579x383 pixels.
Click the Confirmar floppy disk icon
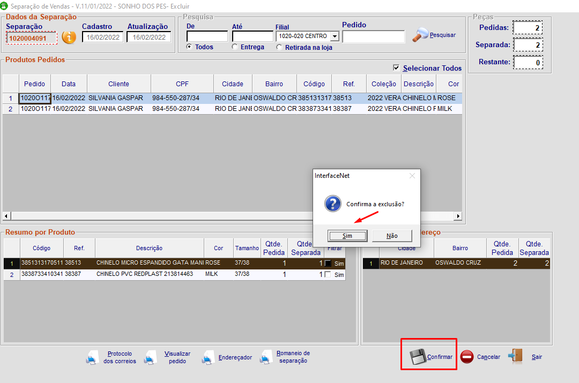pos(418,357)
